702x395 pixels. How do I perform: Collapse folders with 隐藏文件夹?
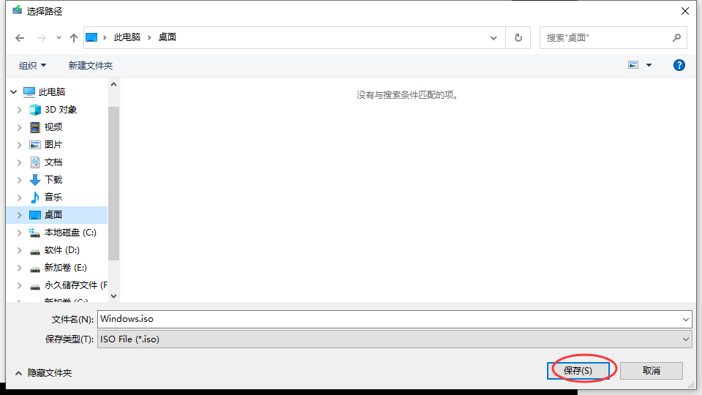pyautogui.click(x=43, y=372)
